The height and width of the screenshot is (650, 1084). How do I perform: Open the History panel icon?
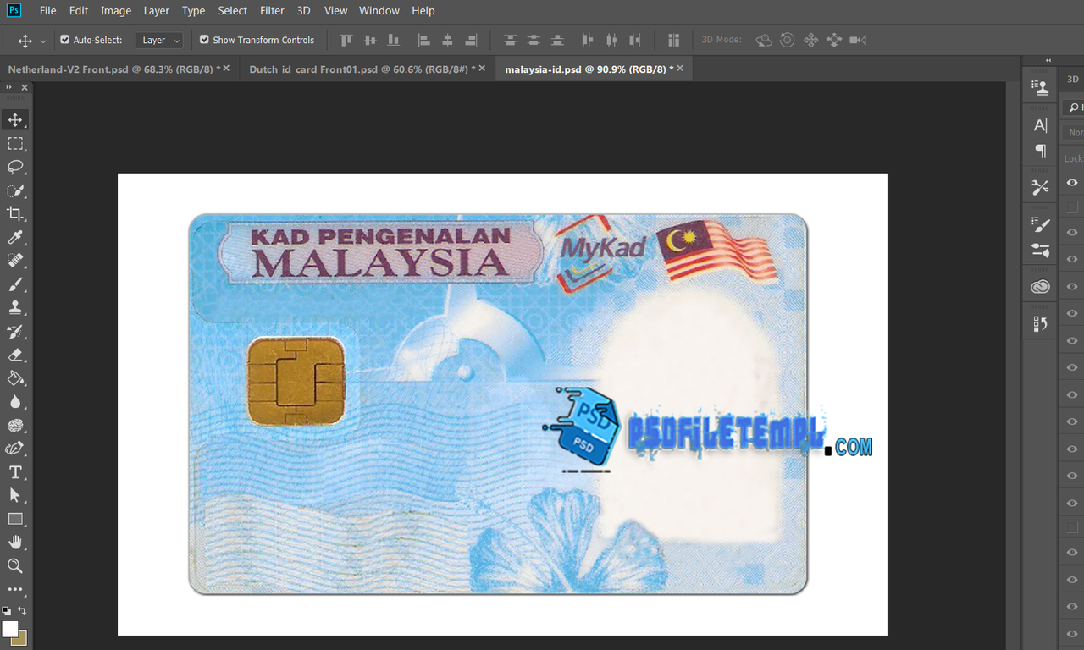pos(1040,323)
